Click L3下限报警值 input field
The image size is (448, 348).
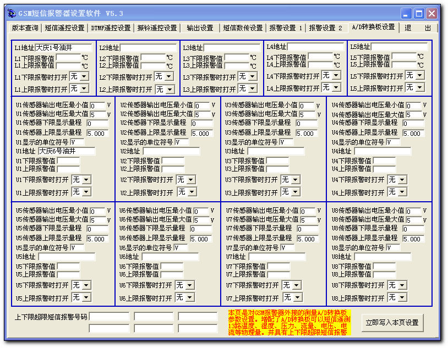237,58
